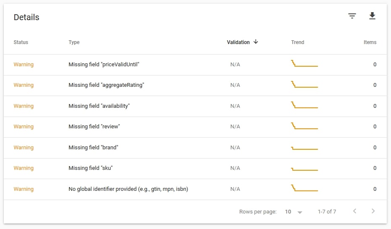Viewport: 391px width, 229px height.
Task: Open Missing field "aggregateRating" row
Action: pos(106,85)
